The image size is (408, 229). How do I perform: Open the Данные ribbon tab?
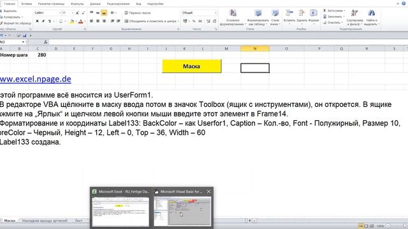[x=95, y=4]
